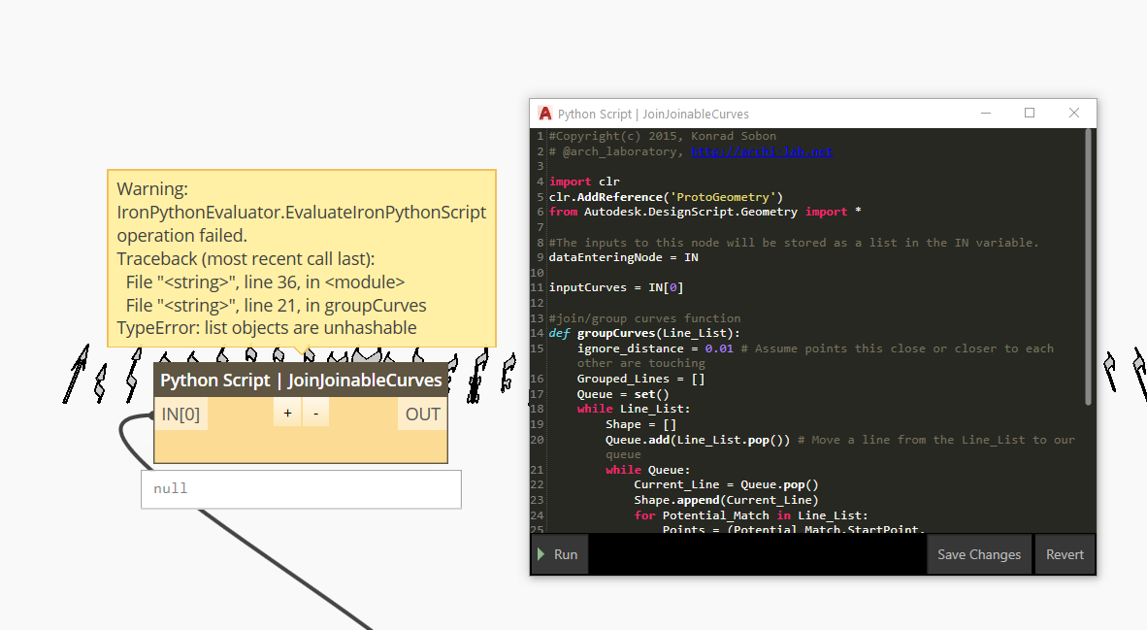Click 'Grouped_Lines = []' code line
This screenshot has height=630, width=1147.
tap(640, 379)
